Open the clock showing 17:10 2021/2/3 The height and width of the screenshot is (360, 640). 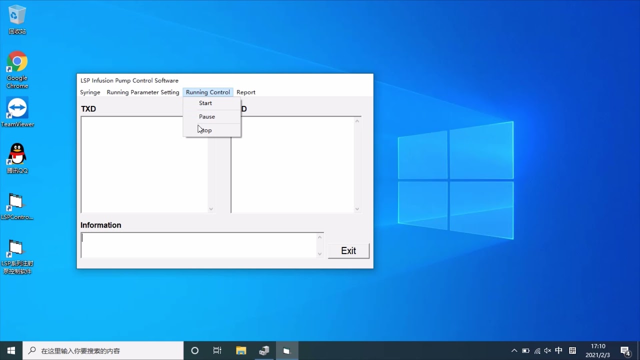pyautogui.click(x=598, y=350)
